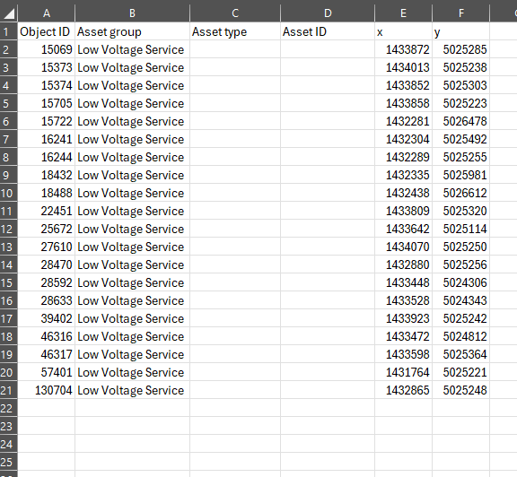This screenshot has height=477, width=517.
Task: Click y value 5026478
Action: click(x=461, y=121)
